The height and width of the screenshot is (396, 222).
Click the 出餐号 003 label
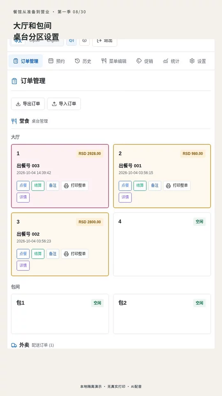(28, 166)
